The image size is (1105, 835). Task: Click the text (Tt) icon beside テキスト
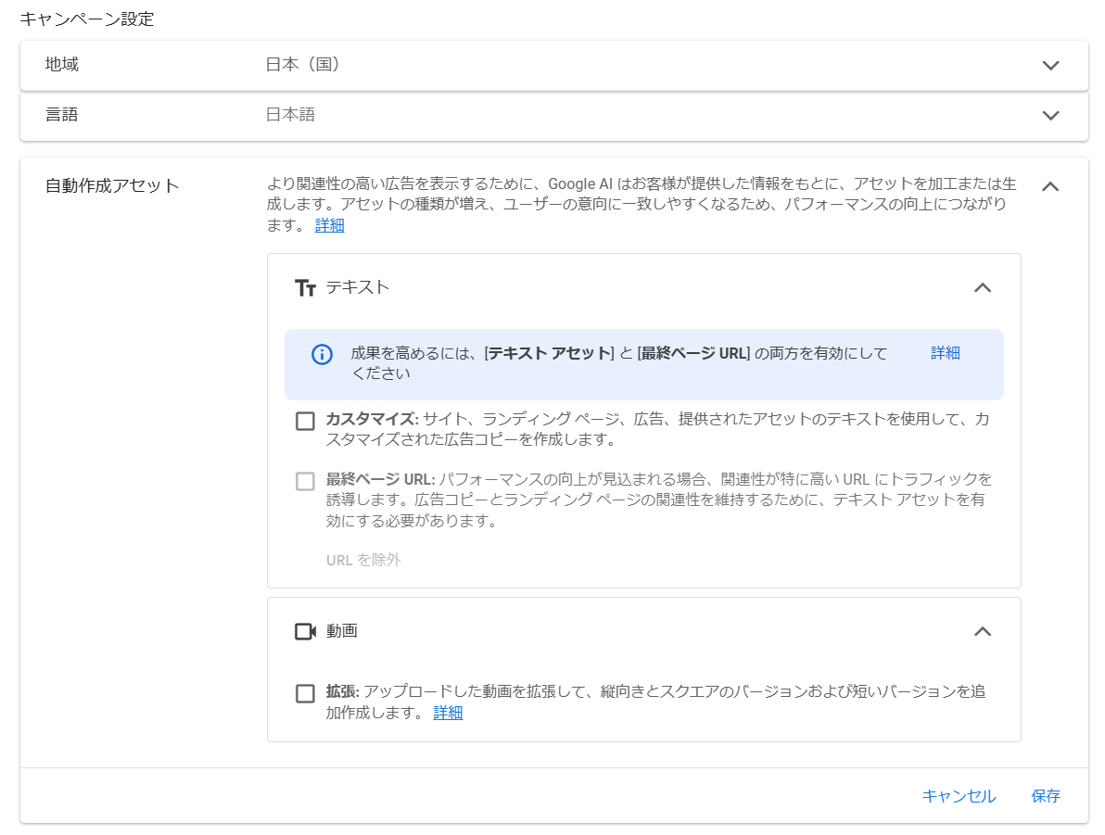pos(305,287)
